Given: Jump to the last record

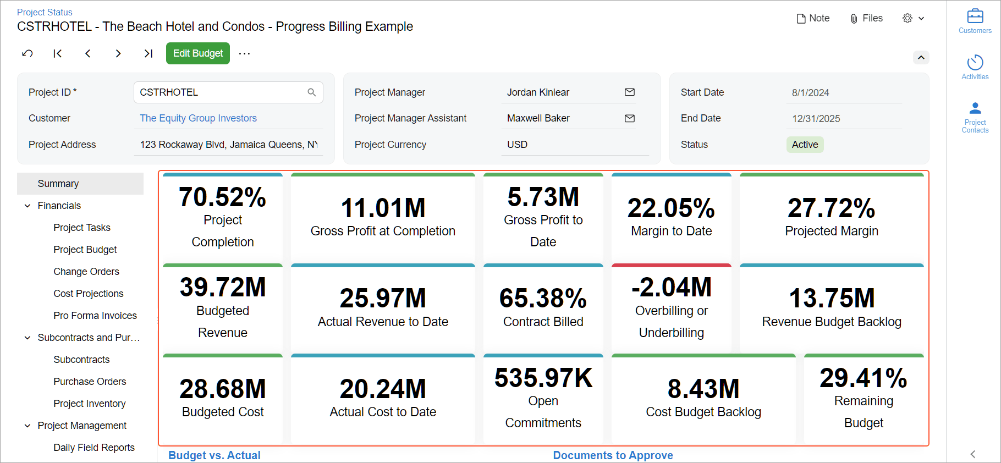Looking at the screenshot, I should (148, 53).
